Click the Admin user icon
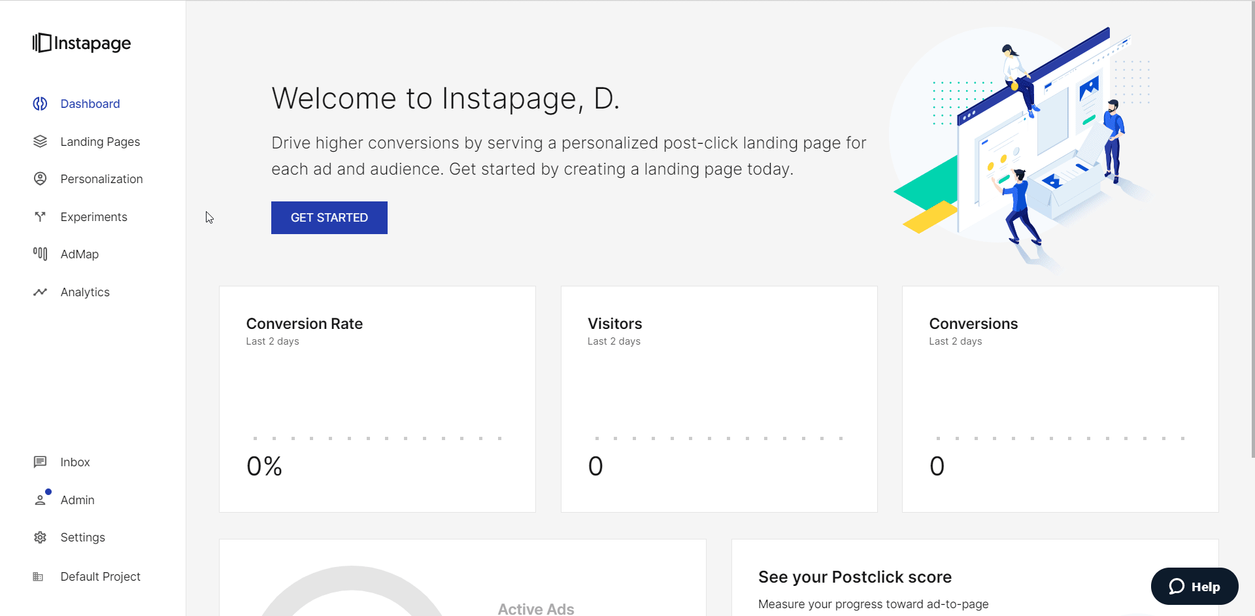 [40, 500]
